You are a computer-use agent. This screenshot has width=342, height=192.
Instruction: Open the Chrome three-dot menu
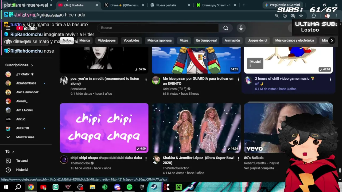(336, 16)
